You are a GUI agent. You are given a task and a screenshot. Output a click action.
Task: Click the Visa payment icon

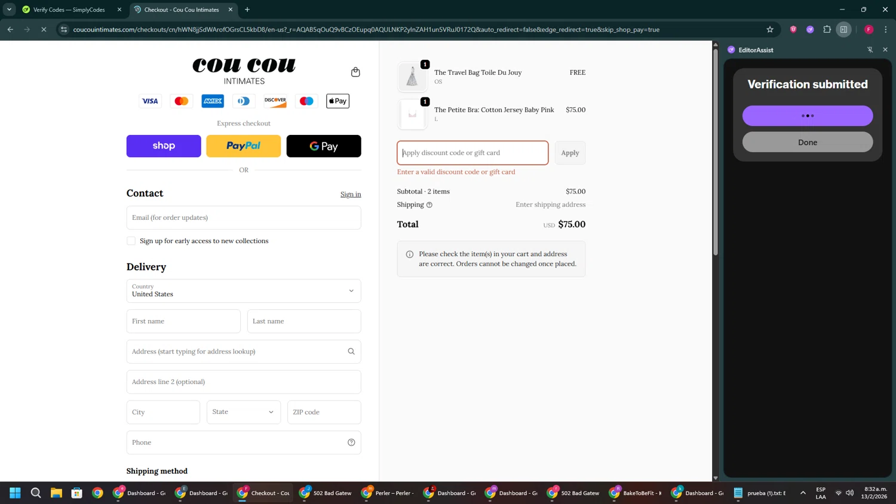tap(150, 101)
